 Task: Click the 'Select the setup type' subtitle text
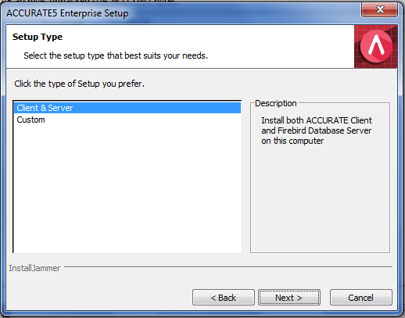coord(116,55)
